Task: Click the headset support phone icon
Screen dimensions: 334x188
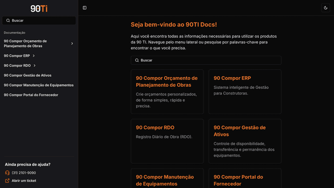Action: click(7, 173)
